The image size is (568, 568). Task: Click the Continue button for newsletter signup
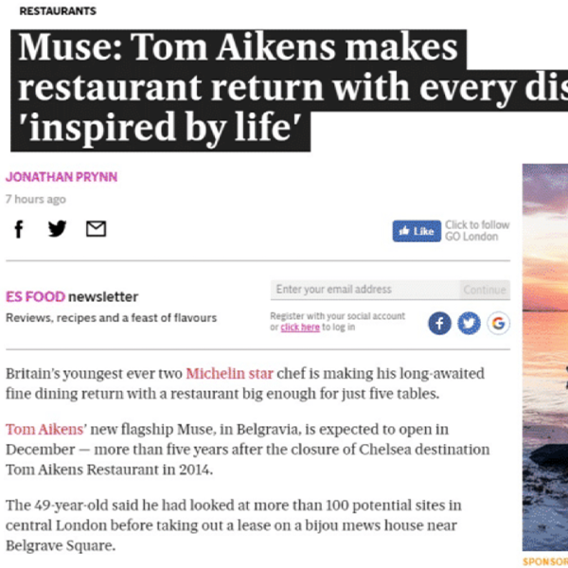pyautogui.click(x=485, y=290)
